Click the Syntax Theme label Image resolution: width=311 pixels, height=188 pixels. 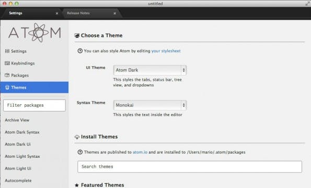tap(91, 103)
